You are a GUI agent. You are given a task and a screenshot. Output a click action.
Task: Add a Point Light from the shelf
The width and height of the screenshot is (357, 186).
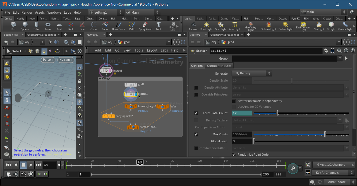pos(206,26)
